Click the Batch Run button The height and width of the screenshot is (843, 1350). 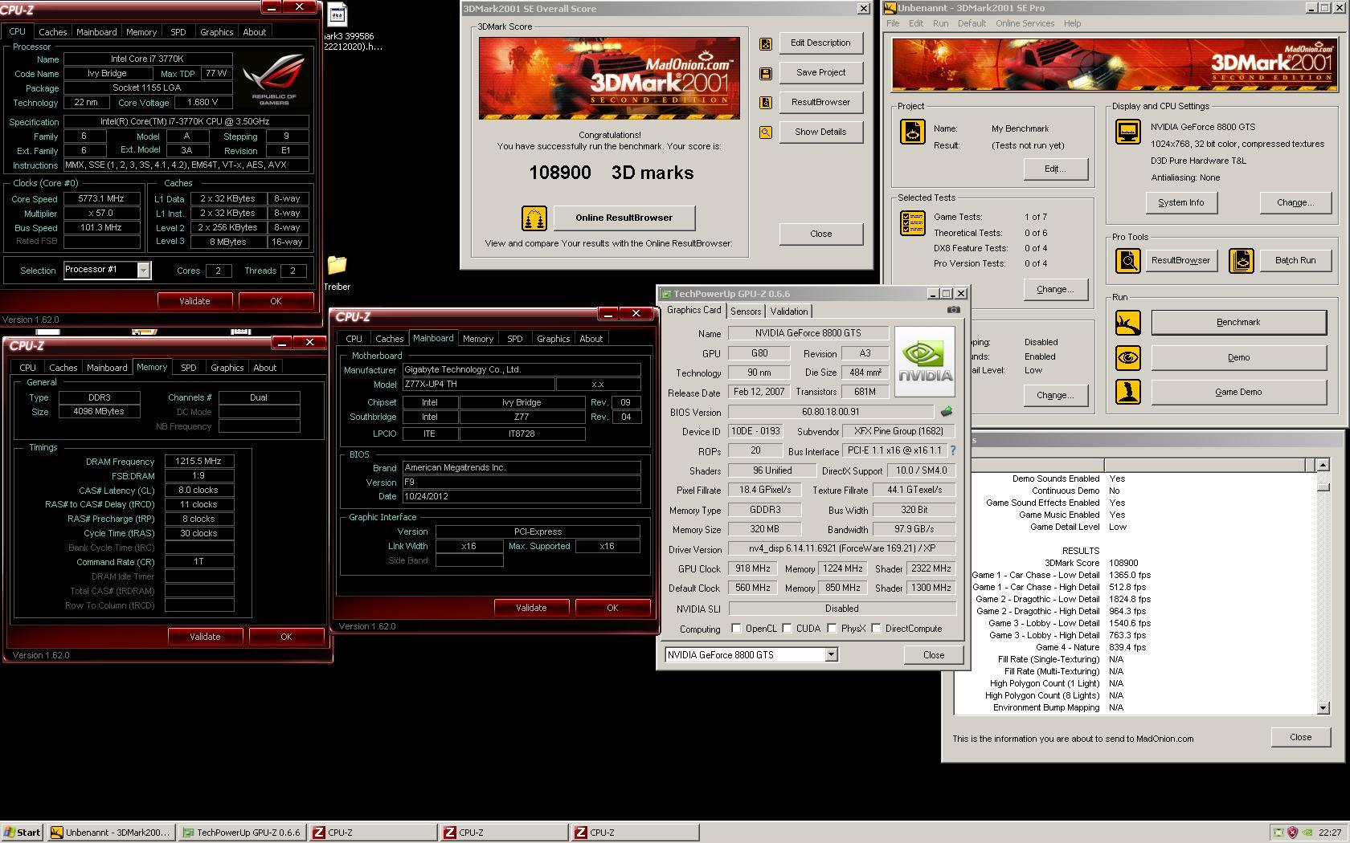[1295, 260]
